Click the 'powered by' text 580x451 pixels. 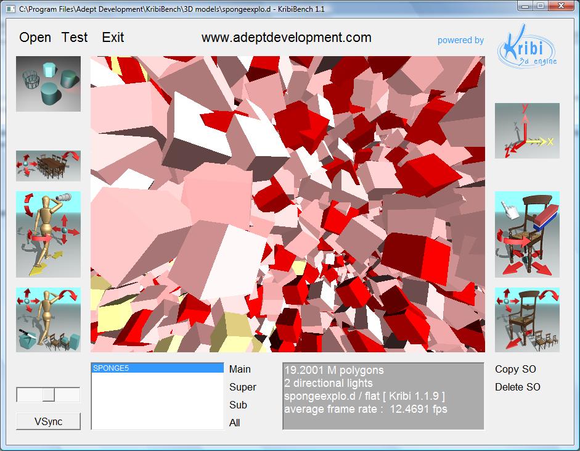pos(460,40)
